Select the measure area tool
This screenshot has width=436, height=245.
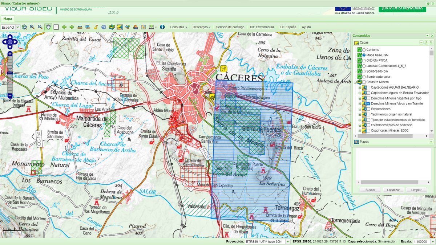pyautogui.click(x=88, y=27)
